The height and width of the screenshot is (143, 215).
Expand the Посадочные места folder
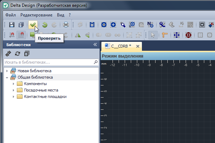(14, 90)
